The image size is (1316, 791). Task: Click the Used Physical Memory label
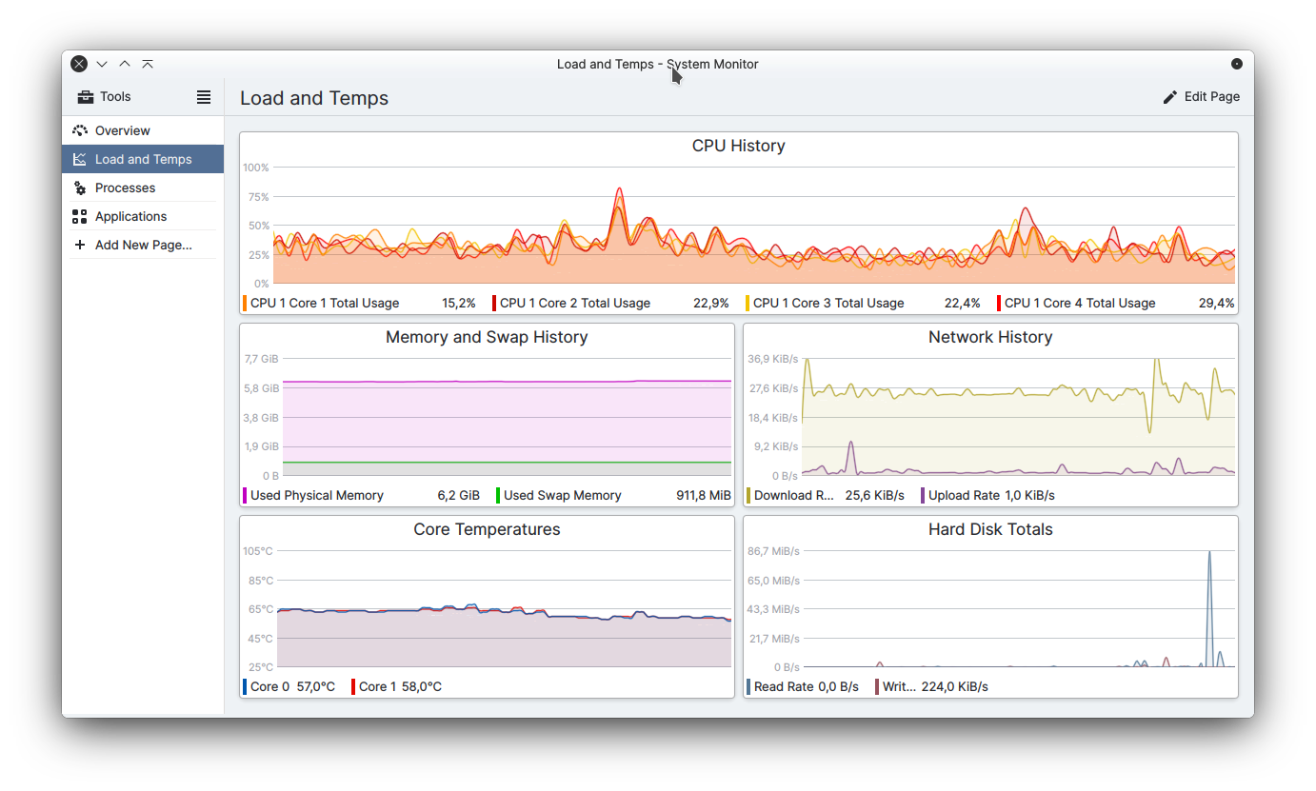(x=317, y=495)
